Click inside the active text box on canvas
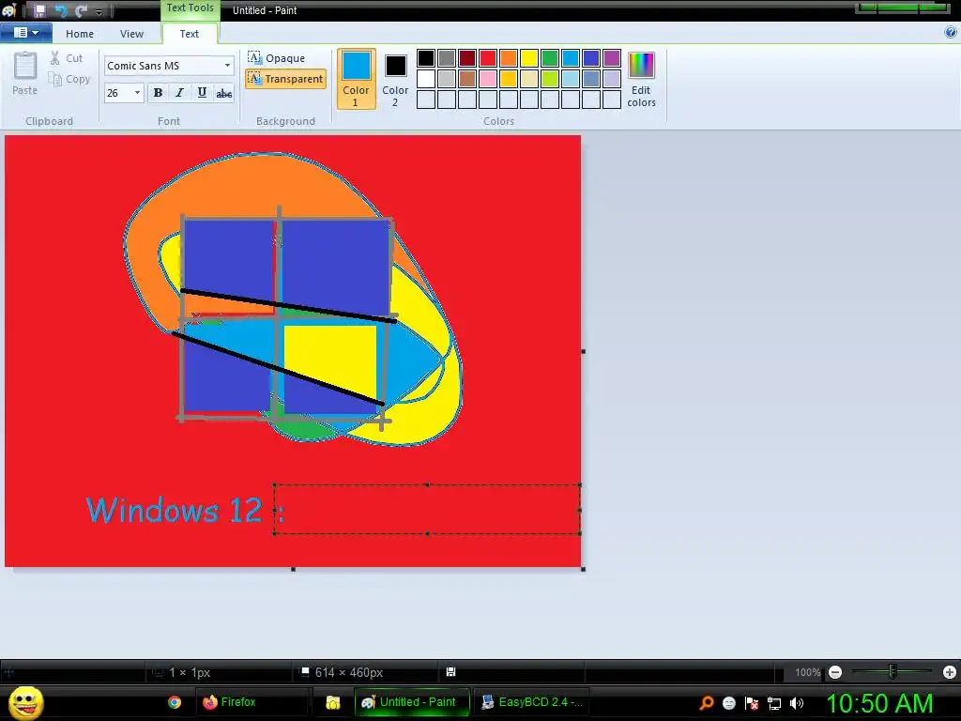This screenshot has height=721, width=961. (427, 510)
